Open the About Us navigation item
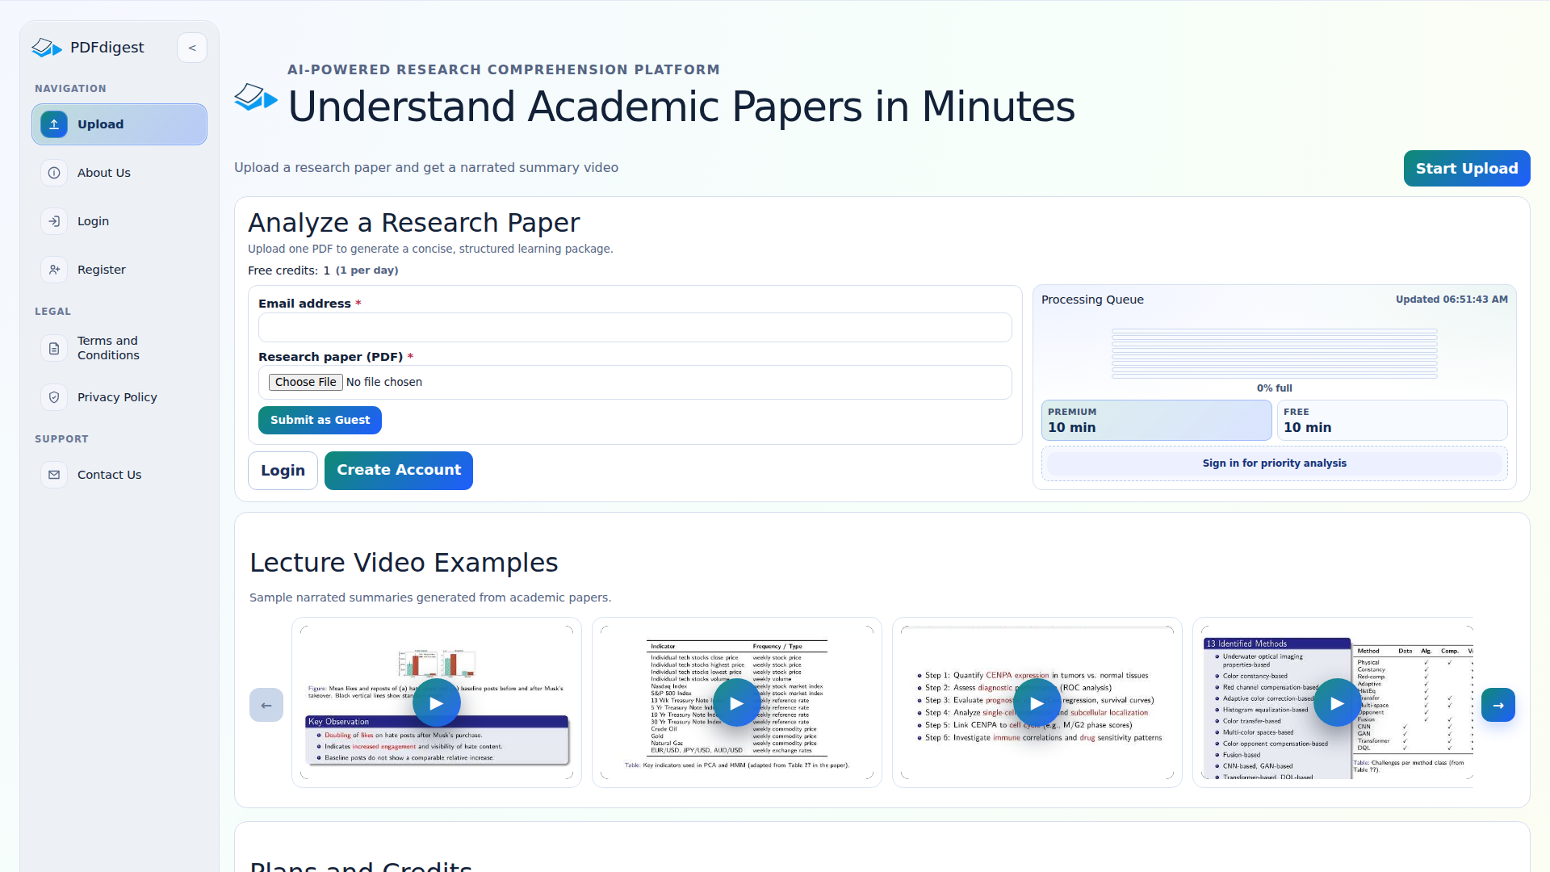The width and height of the screenshot is (1550, 872). coord(104,173)
